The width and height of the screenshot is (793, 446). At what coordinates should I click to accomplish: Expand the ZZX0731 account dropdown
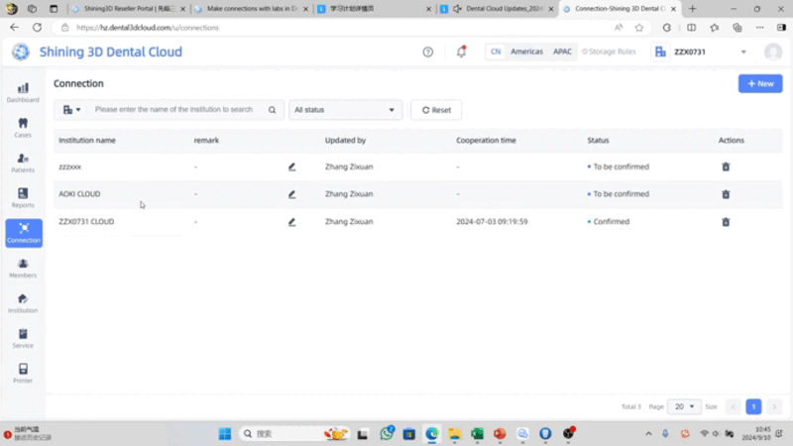743,52
